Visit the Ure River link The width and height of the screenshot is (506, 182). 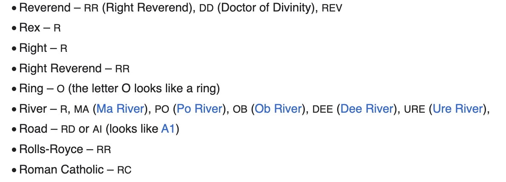point(458,109)
